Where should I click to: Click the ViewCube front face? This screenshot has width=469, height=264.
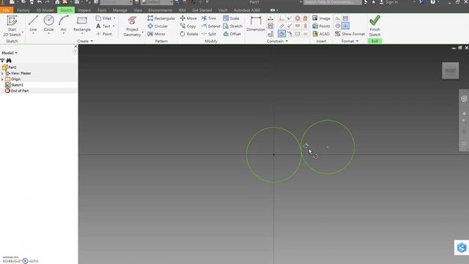pos(450,70)
